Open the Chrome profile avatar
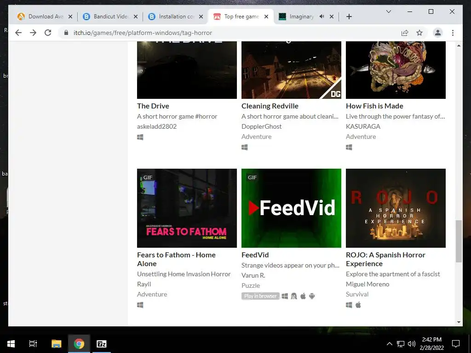 438,33
